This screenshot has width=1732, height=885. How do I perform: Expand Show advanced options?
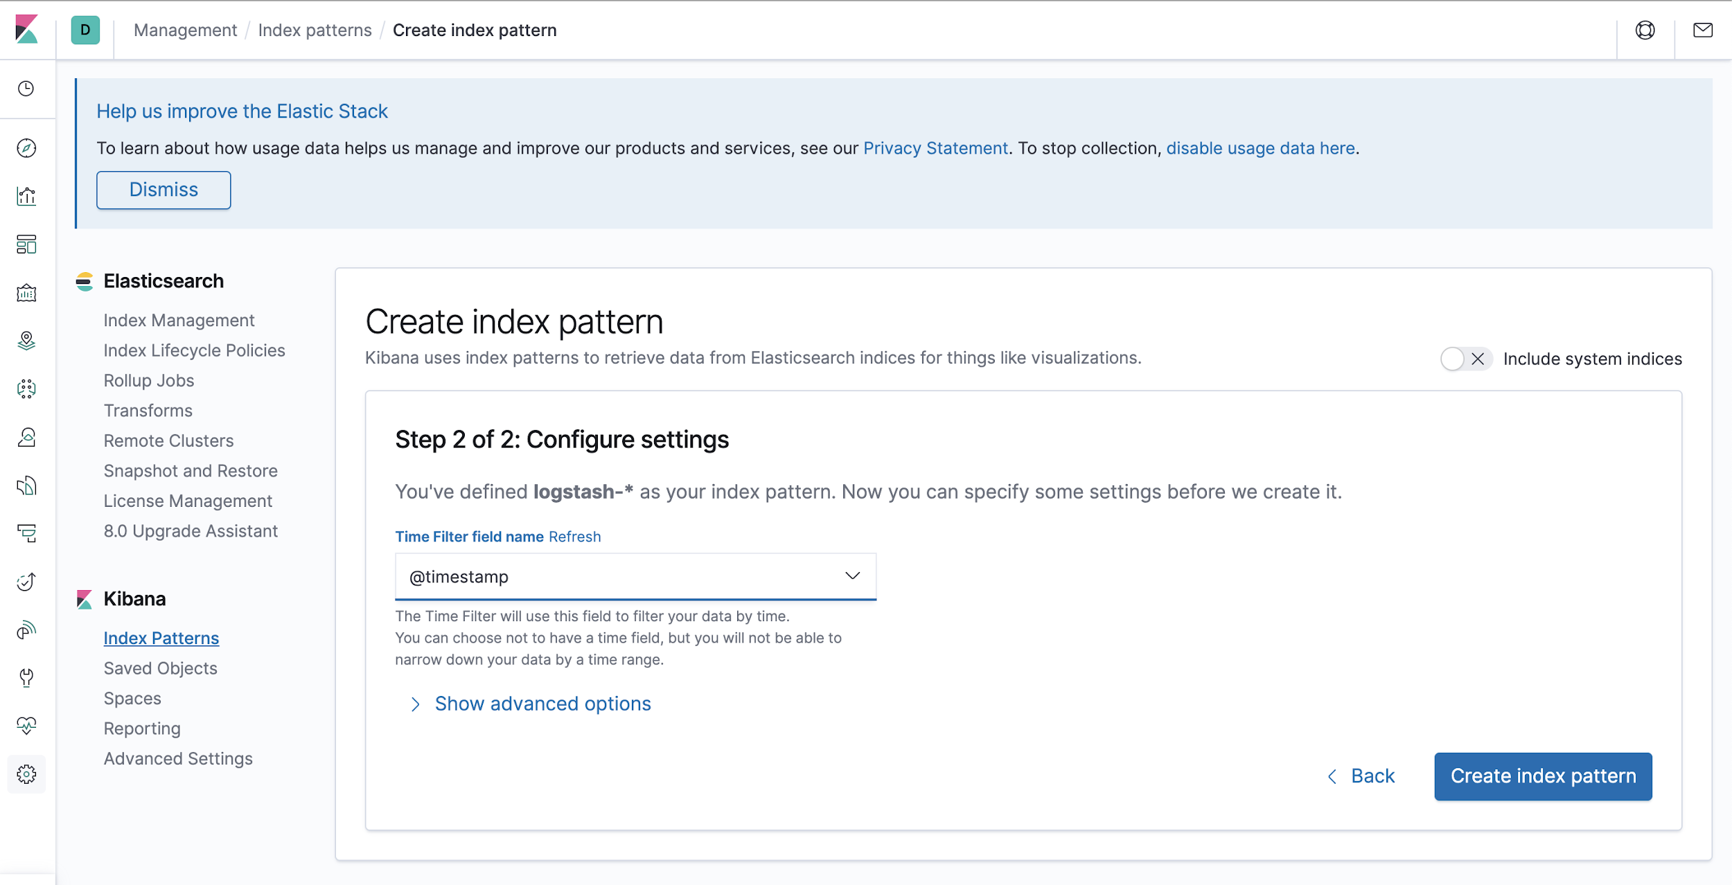542,704
